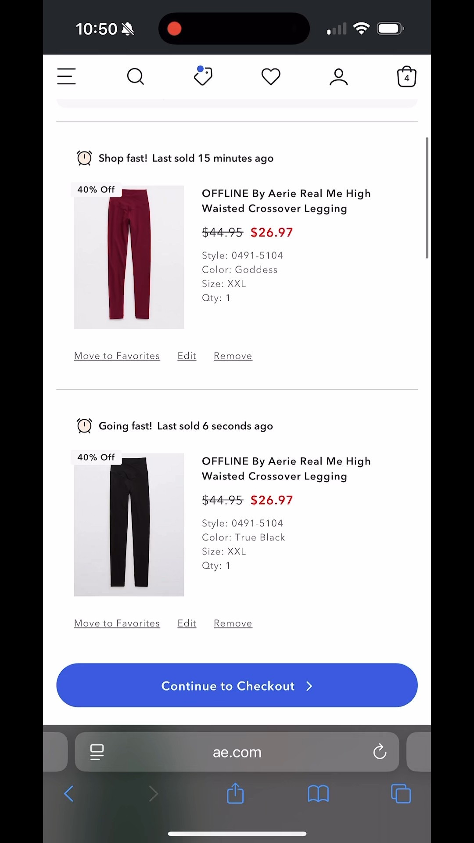The image size is (474, 843).
Task: Open the red Goddess legging image
Action: tap(129, 257)
